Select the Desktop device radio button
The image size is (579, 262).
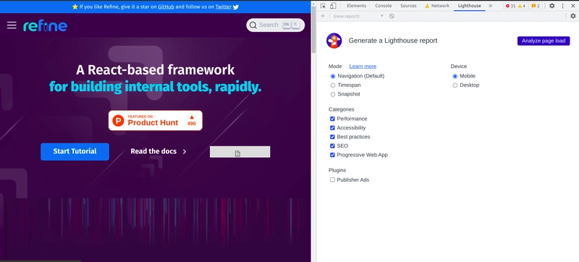(x=455, y=85)
